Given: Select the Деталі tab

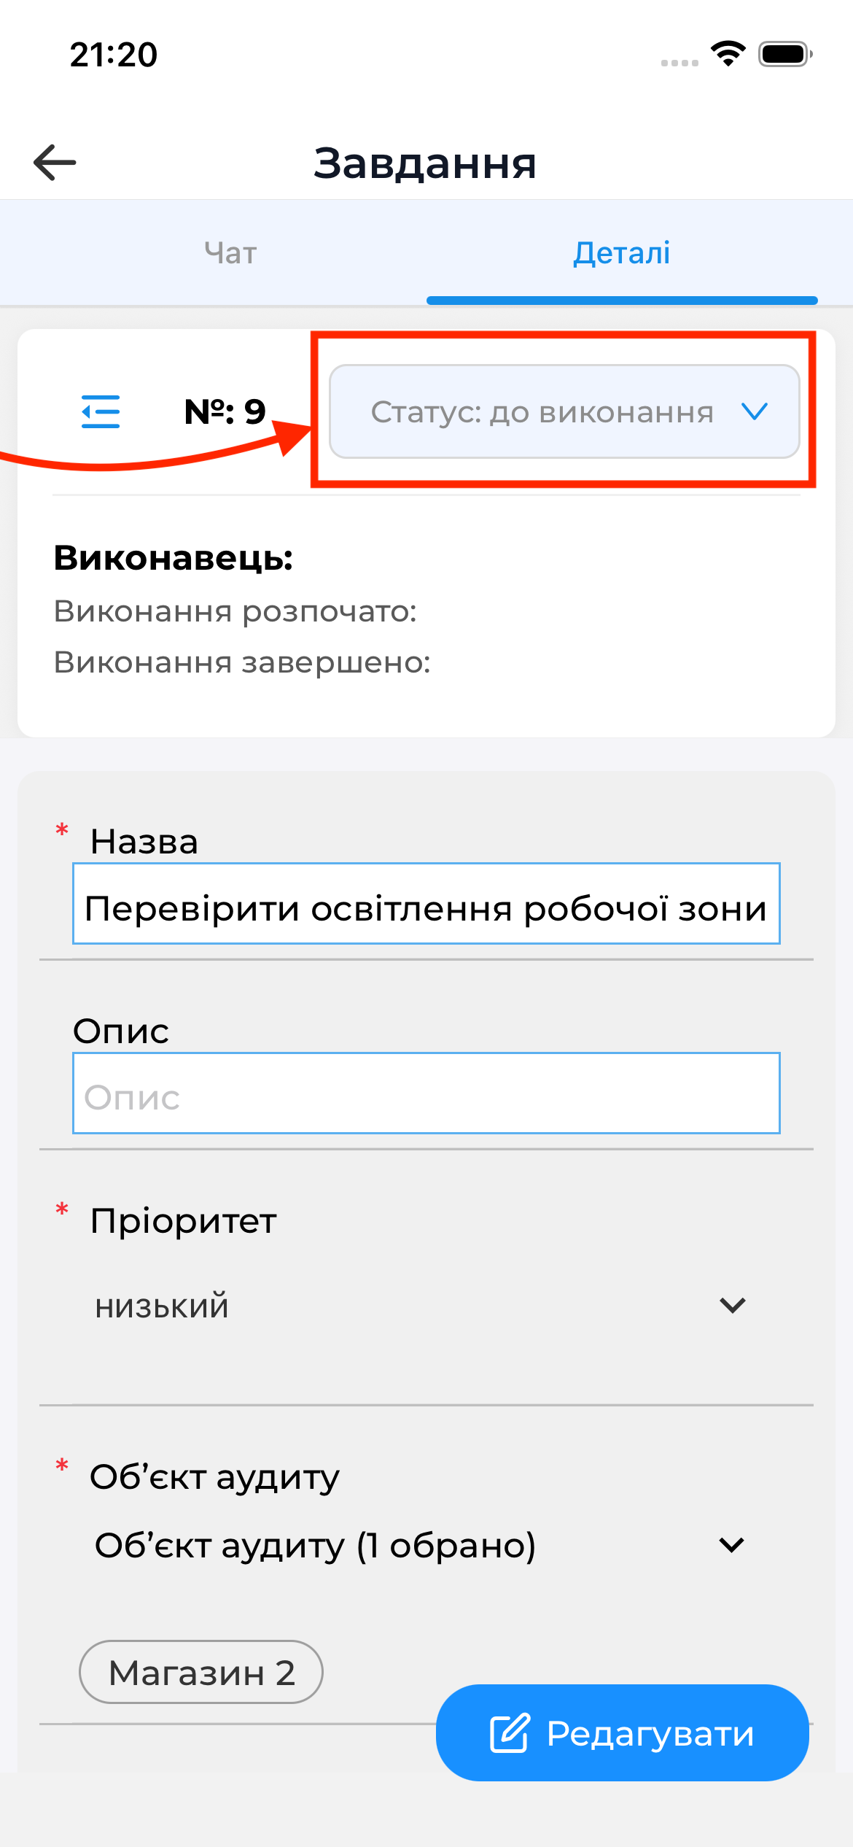Looking at the screenshot, I should click(x=622, y=253).
